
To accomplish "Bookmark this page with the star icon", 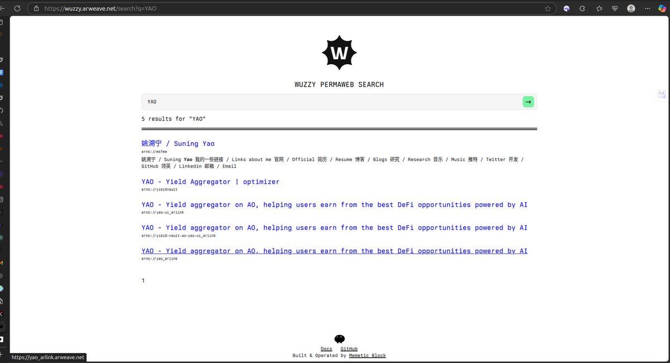I will coord(548,8).
